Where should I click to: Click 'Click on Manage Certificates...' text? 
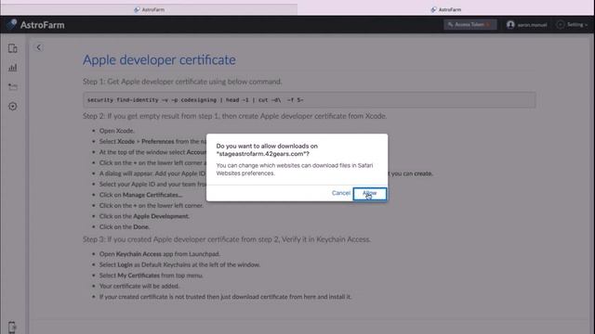click(140, 195)
